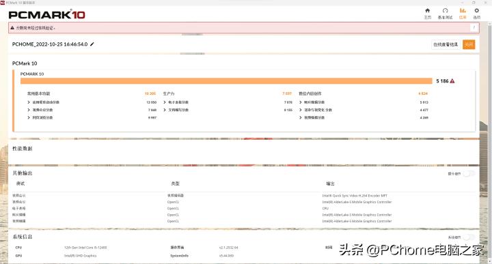
Task: Click the 在线查看结果 button
Action: tap(446, 44)
